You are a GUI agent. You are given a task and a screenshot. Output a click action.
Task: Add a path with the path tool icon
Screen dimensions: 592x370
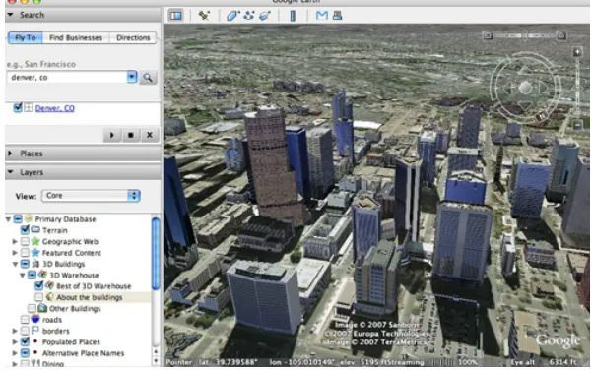click(249, 16)
